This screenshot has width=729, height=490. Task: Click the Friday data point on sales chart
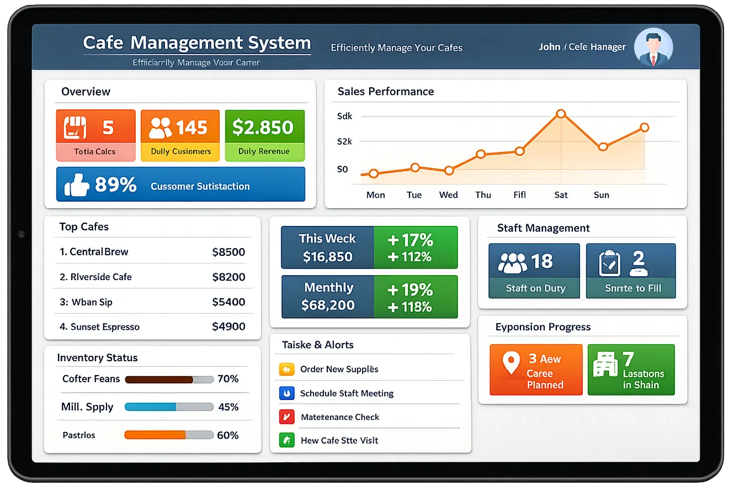pos(519,151)
